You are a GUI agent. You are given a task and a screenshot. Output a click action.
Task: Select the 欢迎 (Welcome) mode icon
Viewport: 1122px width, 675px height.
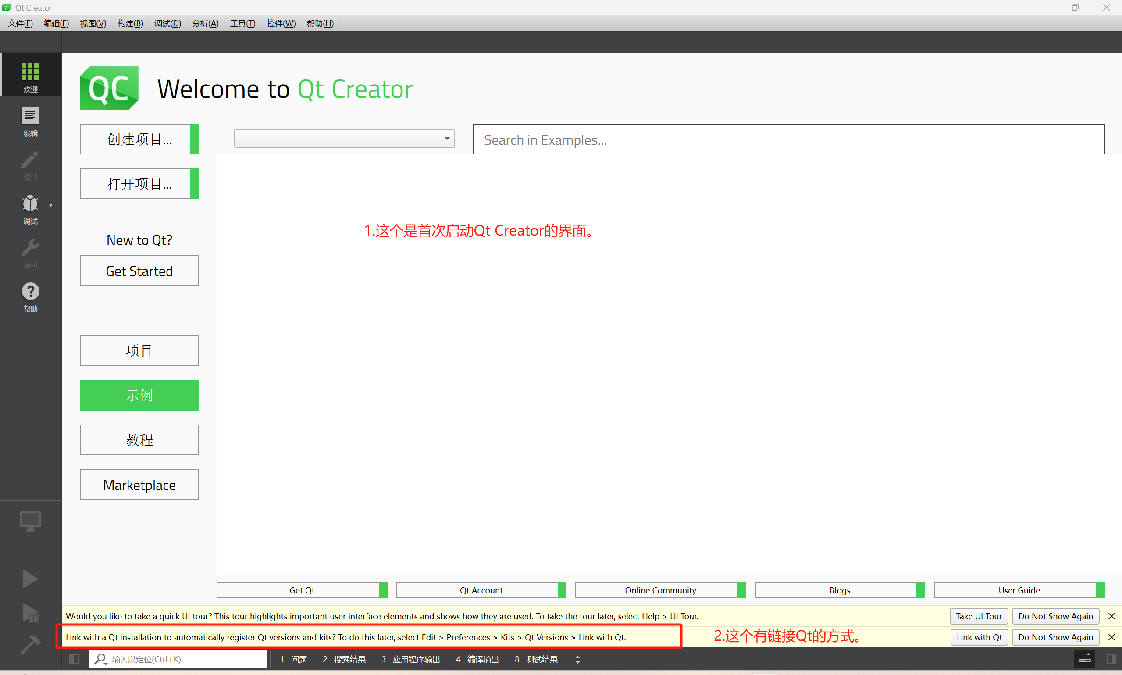point(30,75)
